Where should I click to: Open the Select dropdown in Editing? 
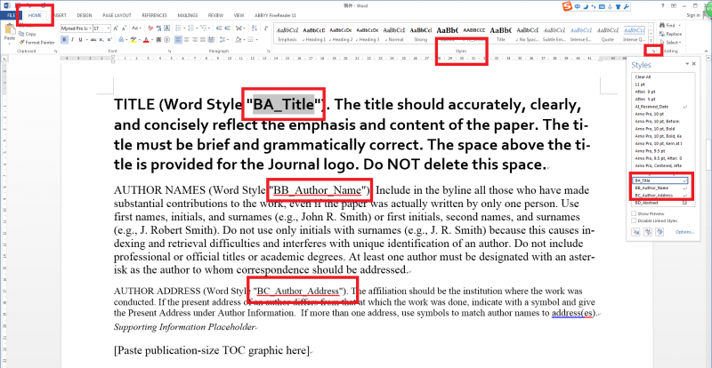click(x=670, y=42)
